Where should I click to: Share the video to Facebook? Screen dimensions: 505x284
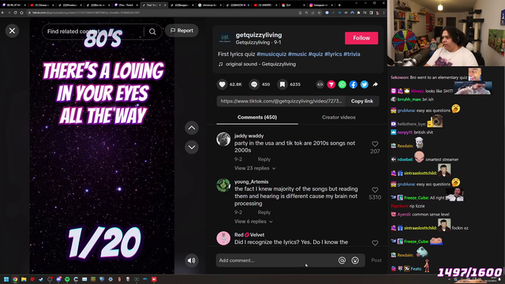(x=353, y=84)
